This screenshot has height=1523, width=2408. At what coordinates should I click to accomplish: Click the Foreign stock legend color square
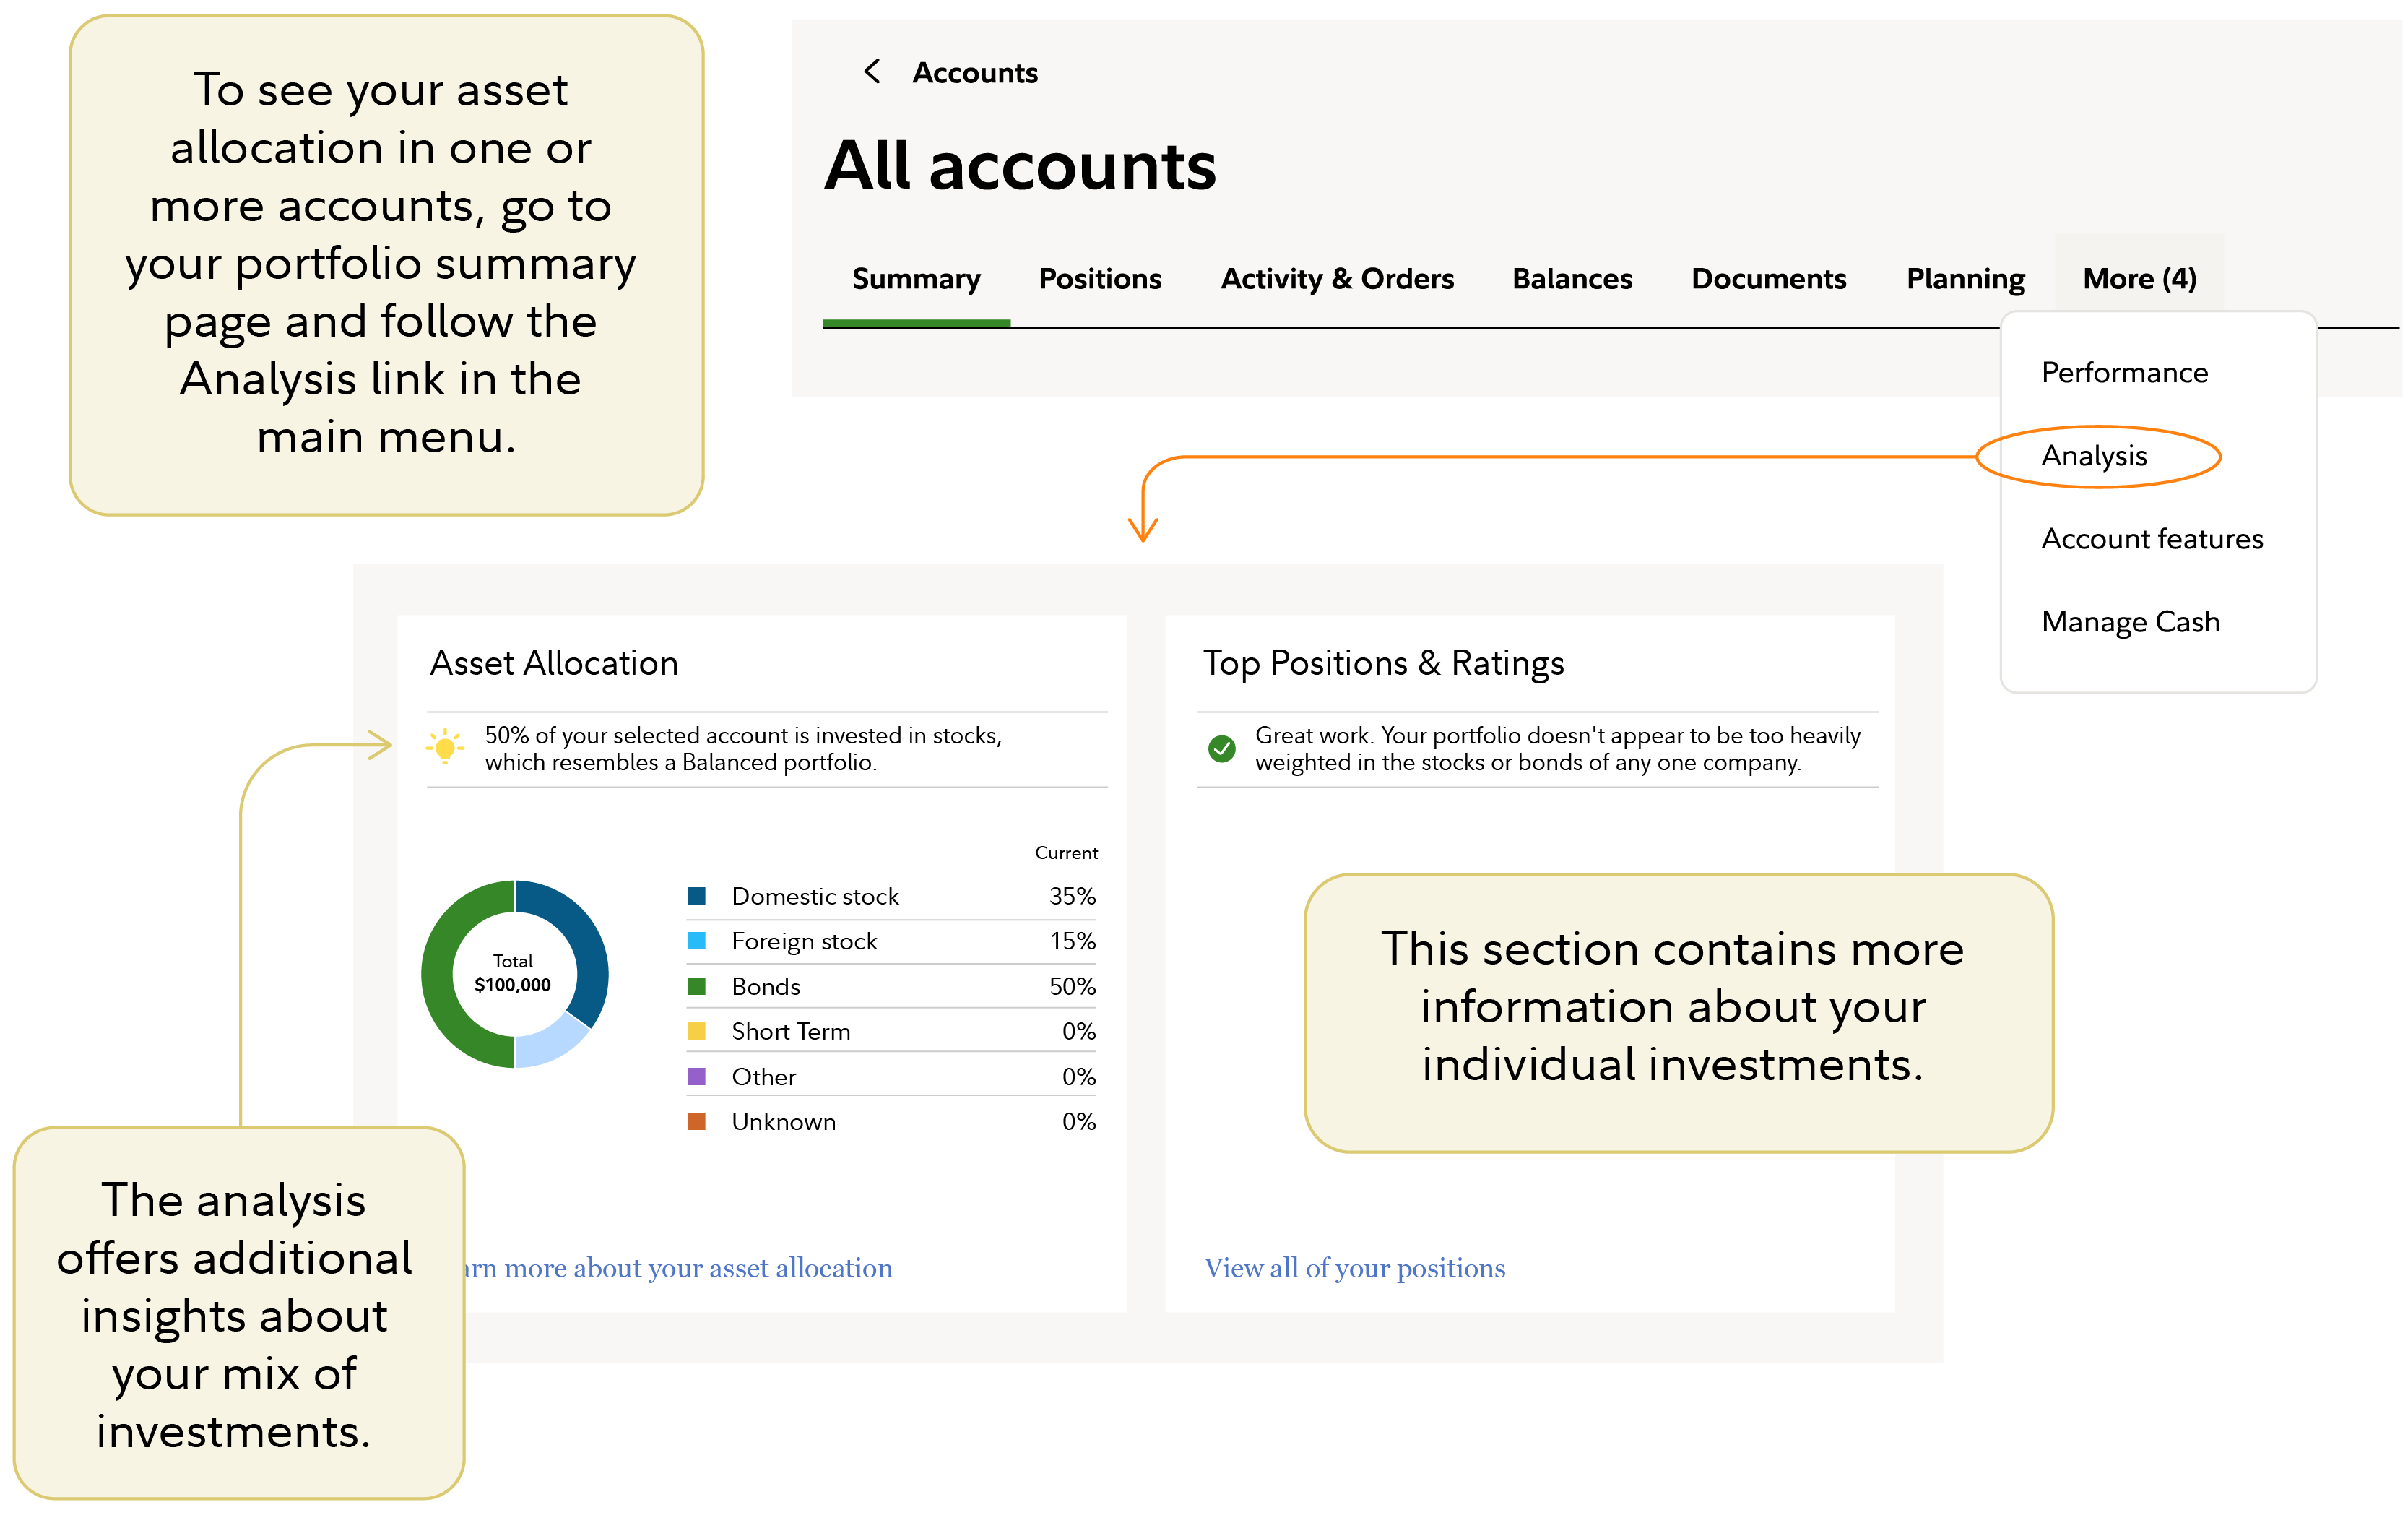click(x=697, y=941)
